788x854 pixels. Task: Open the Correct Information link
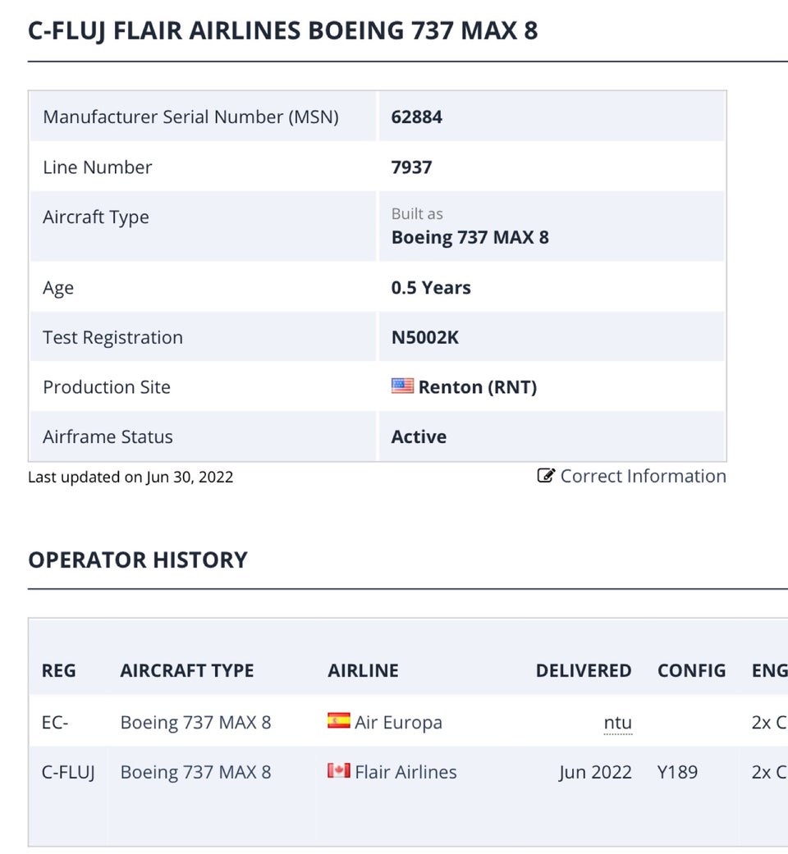click(643, 476)
